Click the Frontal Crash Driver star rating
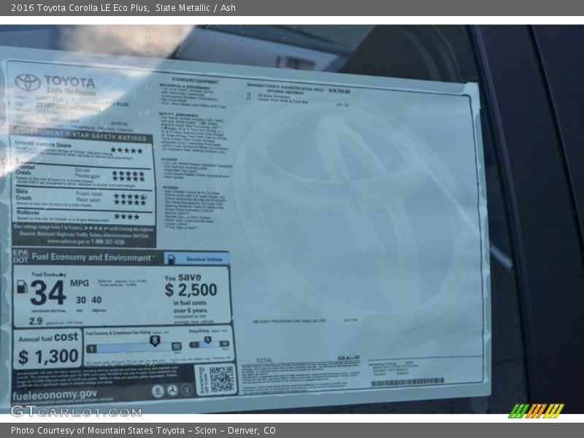 [x=128, y=174]
